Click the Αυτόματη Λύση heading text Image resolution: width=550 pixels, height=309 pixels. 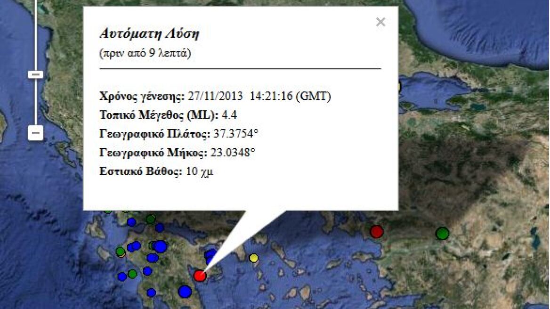[150, 34]
